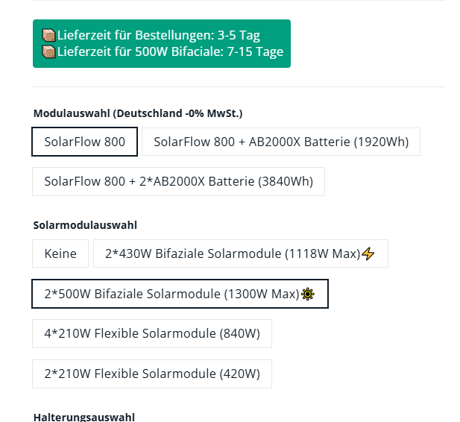
Task: Pick 4*210W Flexible Solarmodule (840W)
Action: coord(151,333)
